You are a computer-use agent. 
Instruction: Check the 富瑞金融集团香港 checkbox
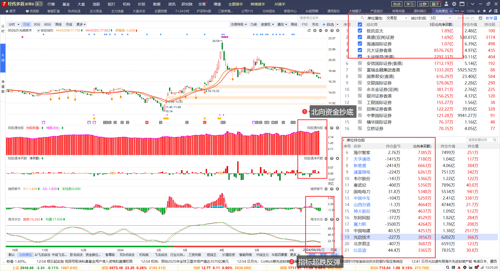(x=360, y=70)
